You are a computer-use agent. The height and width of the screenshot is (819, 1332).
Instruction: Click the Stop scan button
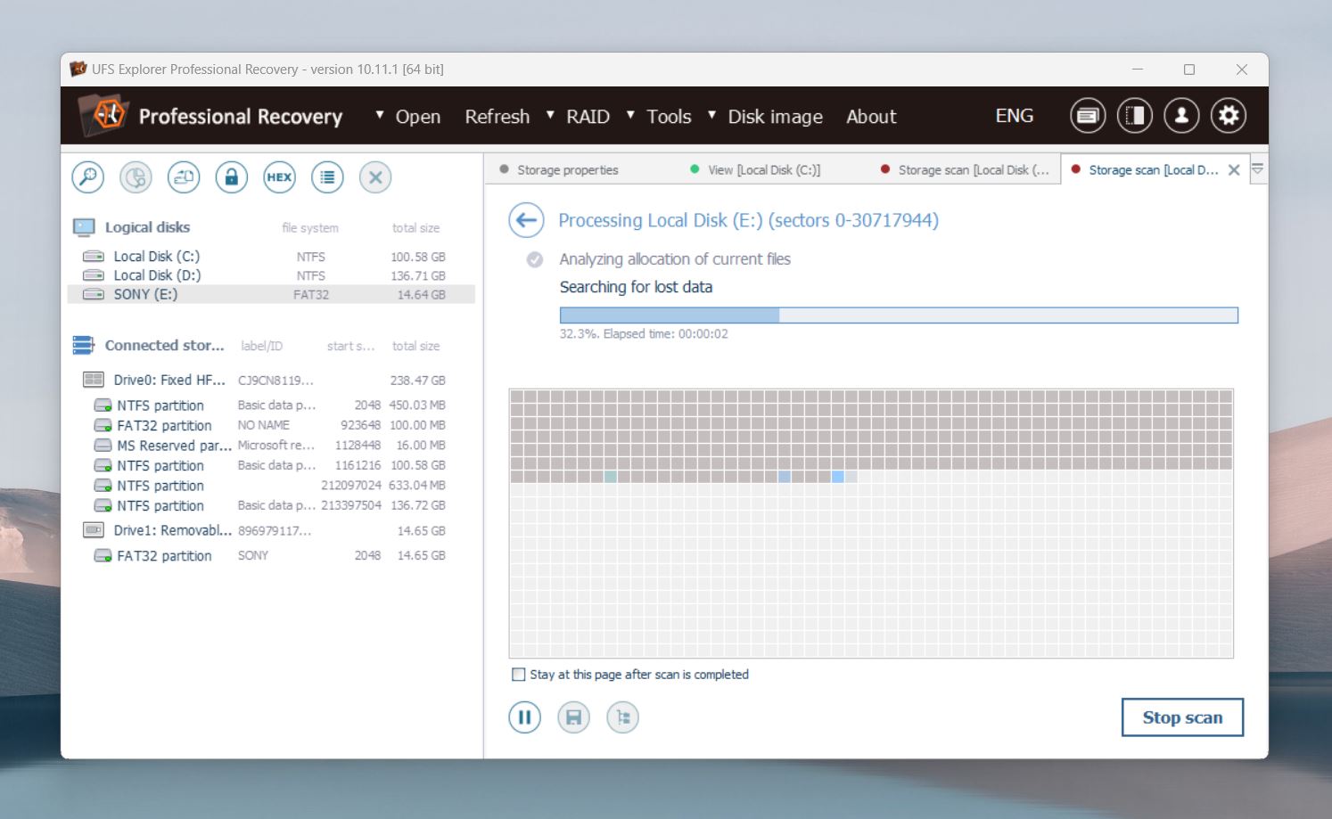coord(1181,717)
